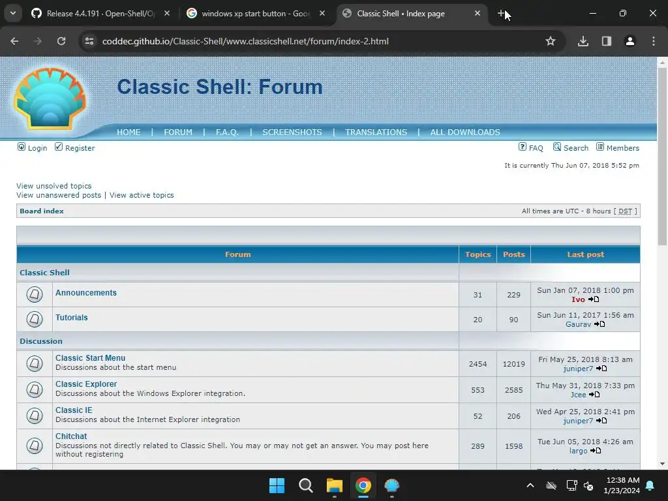
Task: Click the browser address bar URL
Action: [245, 41]
